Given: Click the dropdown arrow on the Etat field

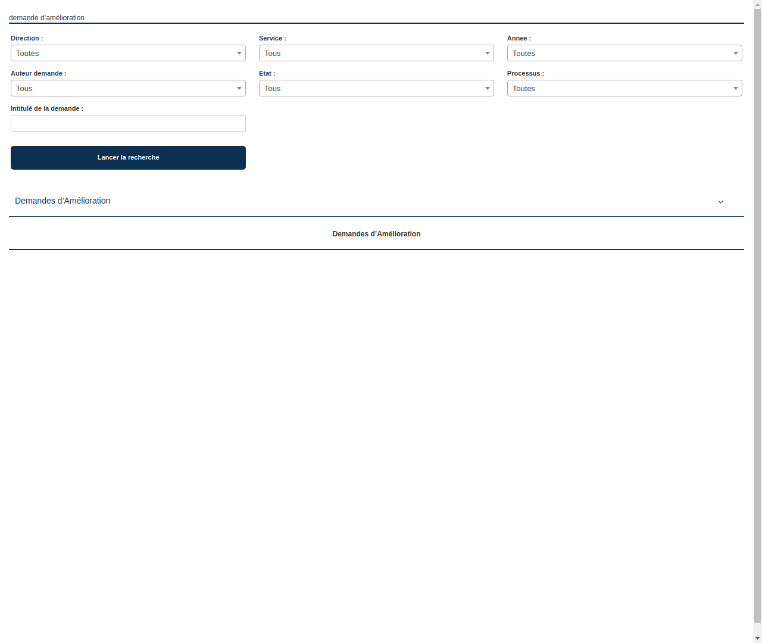Looking at the screenshot, I should pos(487,88).
